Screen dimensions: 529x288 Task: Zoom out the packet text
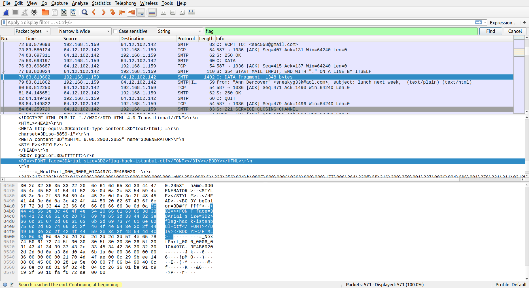(173, 12)
